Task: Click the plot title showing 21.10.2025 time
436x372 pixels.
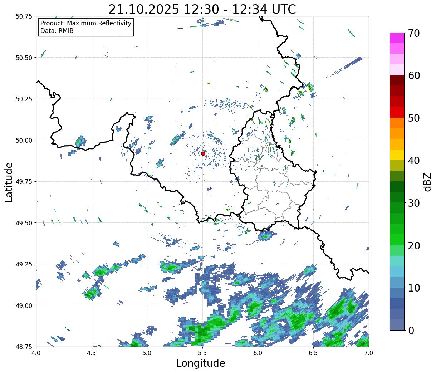Action: (202, 9)
